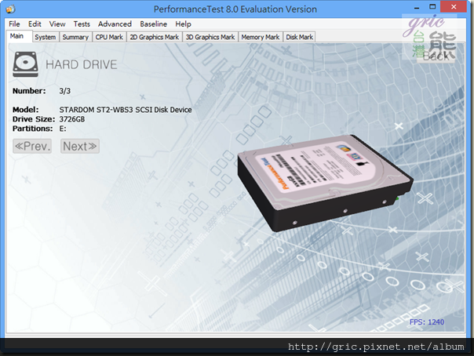Go to the previous drive with Prev.
Screen dimensions: 474x356
32,146
